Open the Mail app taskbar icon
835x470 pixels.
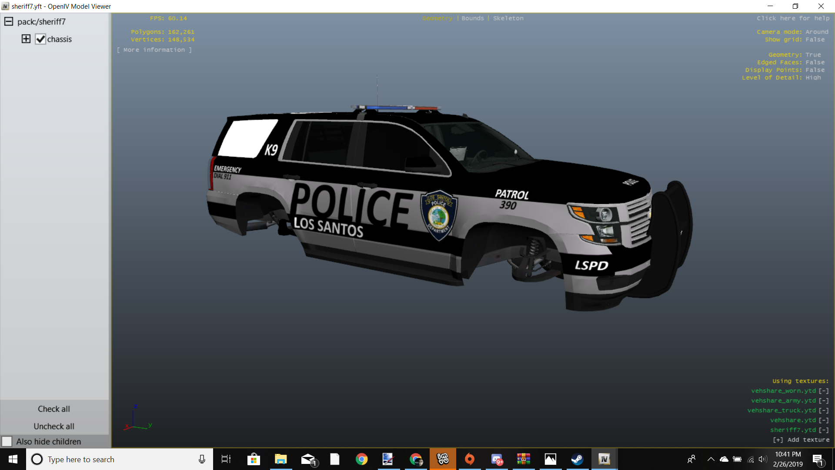point(308,459)
